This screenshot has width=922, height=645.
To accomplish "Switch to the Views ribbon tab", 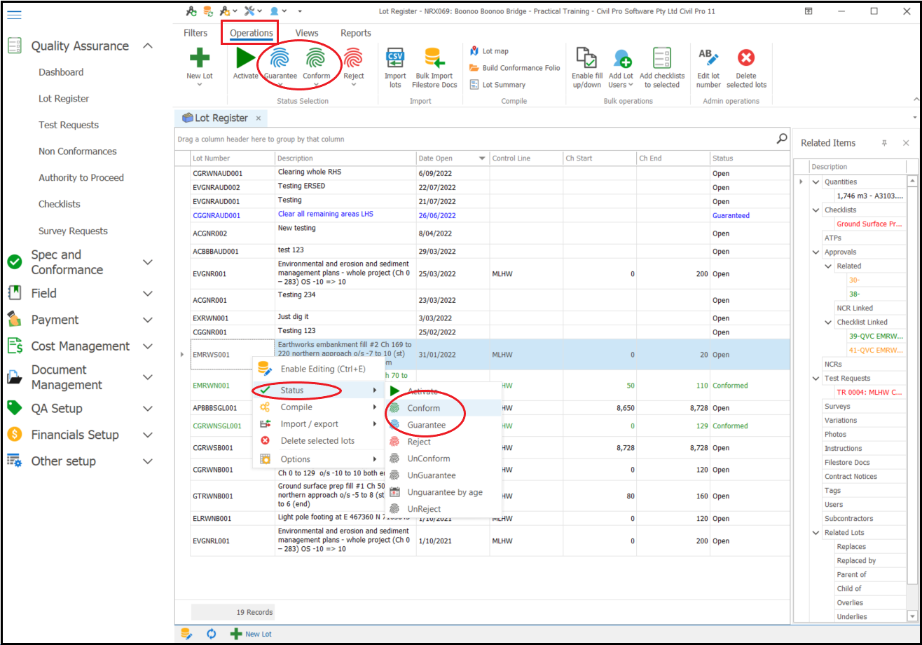I will (x=307, y=33).
